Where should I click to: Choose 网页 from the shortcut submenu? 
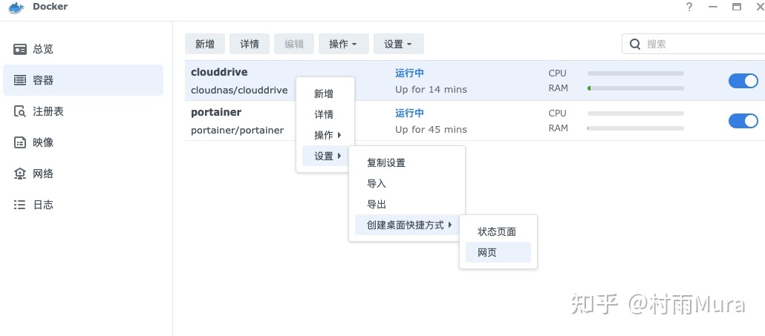[487, 252]
